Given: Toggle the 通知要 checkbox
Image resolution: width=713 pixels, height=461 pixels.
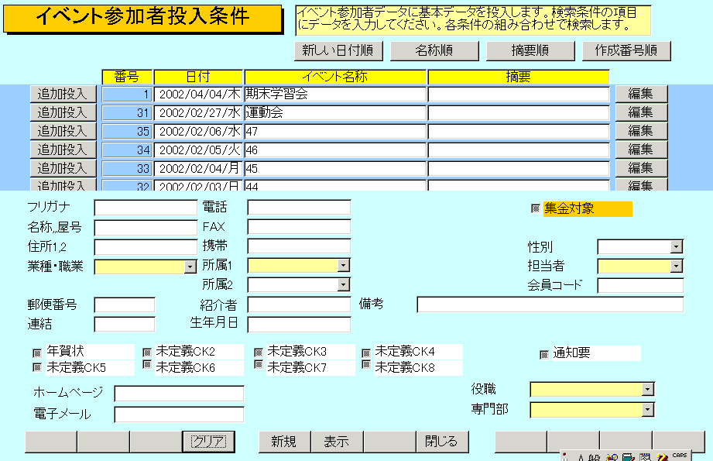Looking at the screenshot, I should coord(543,355).
